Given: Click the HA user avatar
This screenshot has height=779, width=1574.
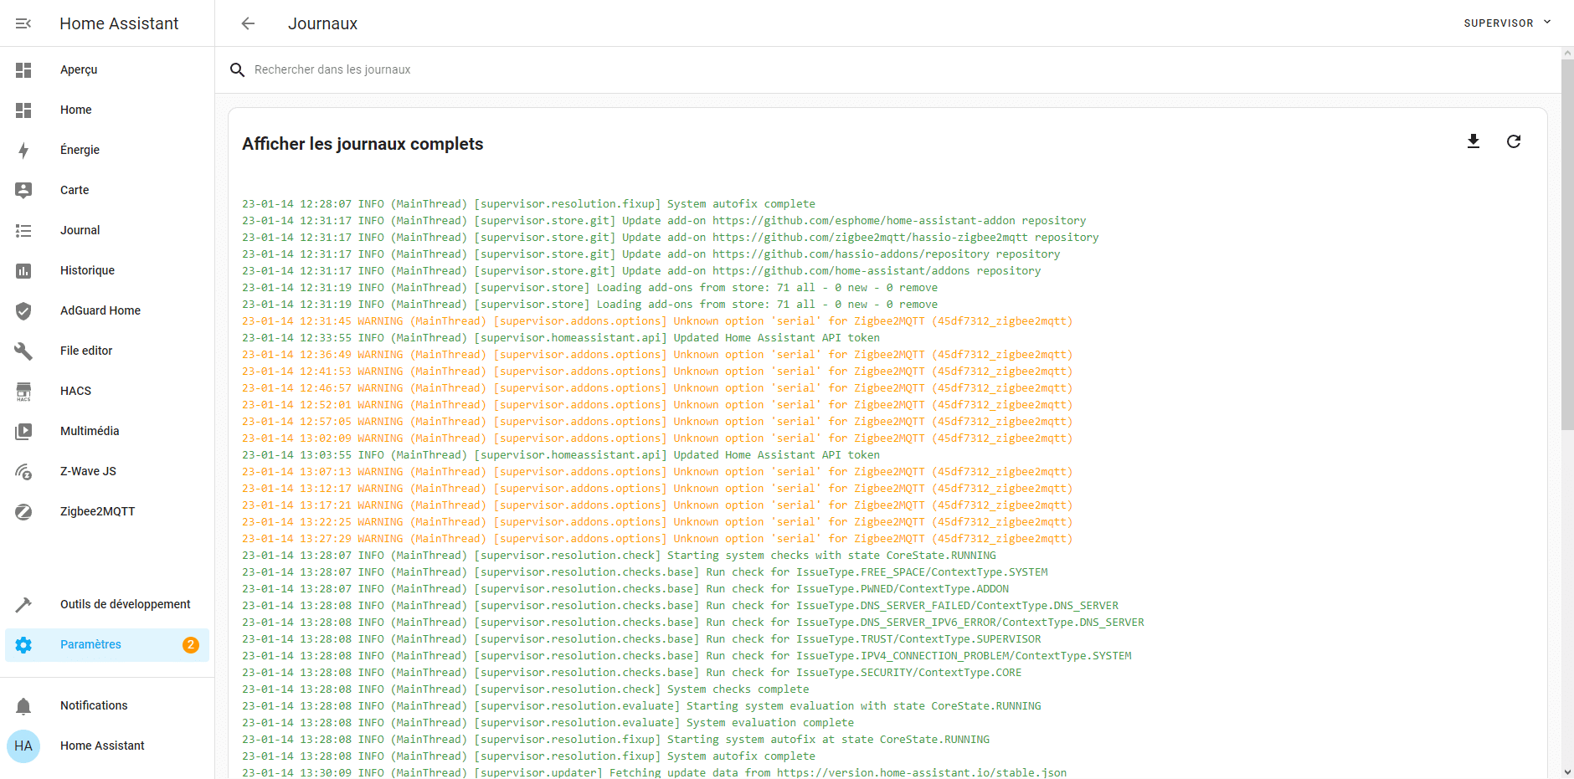Looking at the screenshot, I should tap(23, 746).
